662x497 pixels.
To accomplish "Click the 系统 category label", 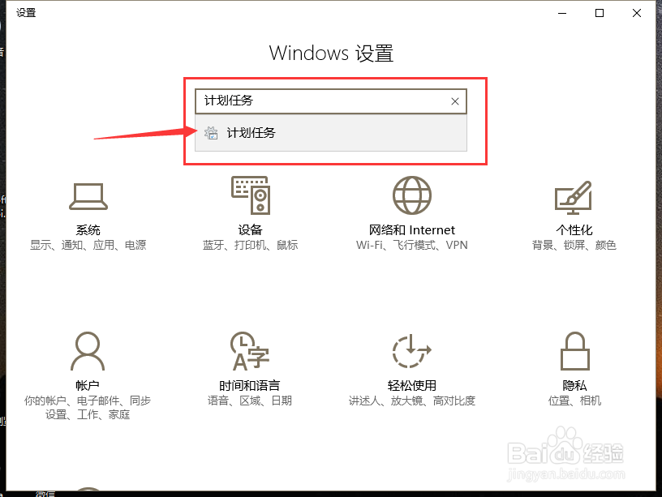I will (x=88, y=230).
